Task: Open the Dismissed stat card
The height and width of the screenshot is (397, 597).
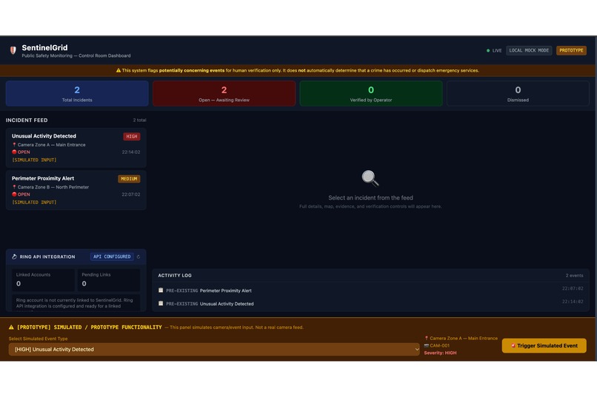Action: pyautogui.click(x=518, y=93)
